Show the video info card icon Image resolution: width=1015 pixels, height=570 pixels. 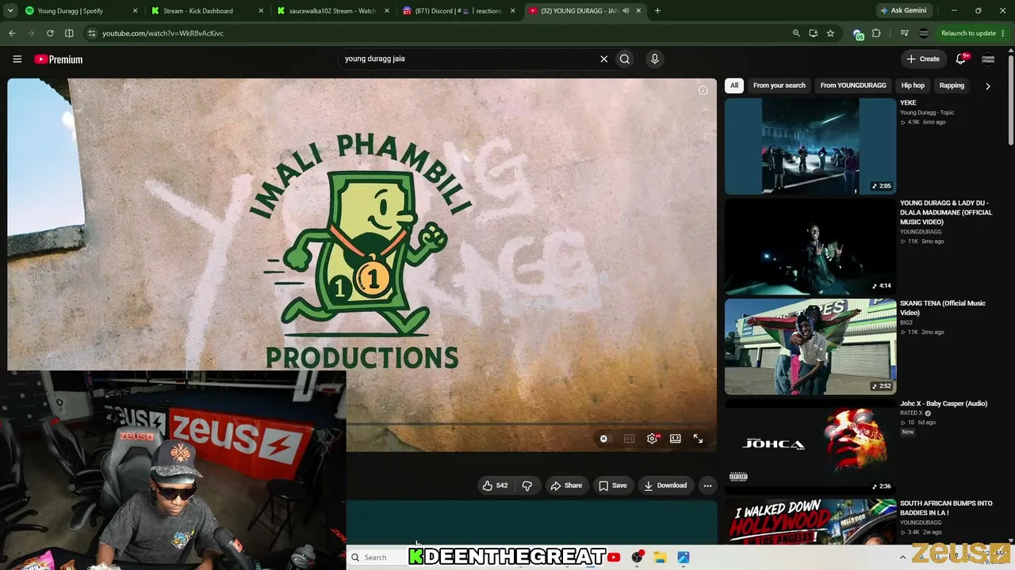703,90
